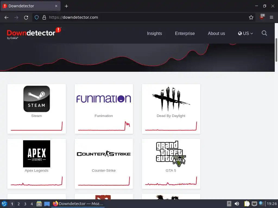
Task: Open the Downdetector site search
Action: click(264, 33)
